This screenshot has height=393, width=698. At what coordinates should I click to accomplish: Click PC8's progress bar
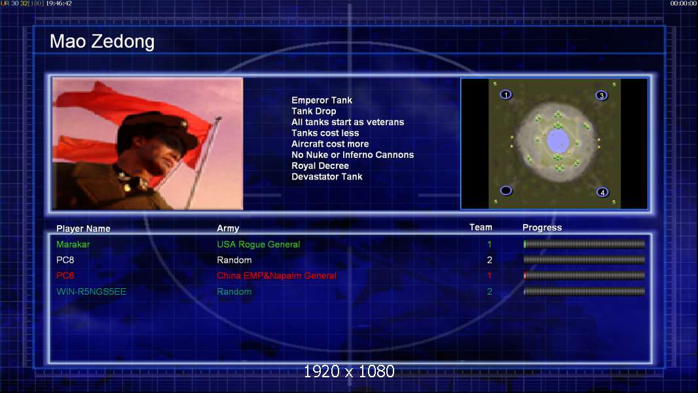tap(584, 259)
